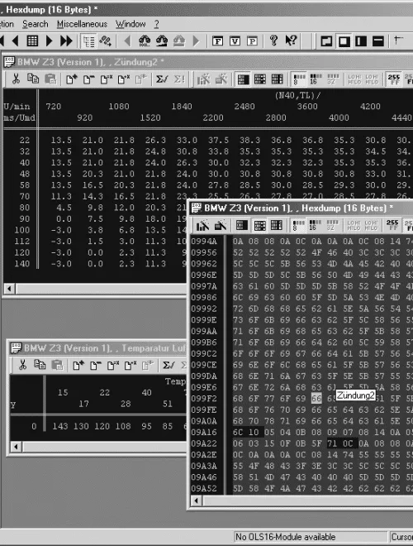Select 16-bit mode in Zündung2 toolbar
The height and width of the screenshot is (546, 413).
[x=316, y=79]
